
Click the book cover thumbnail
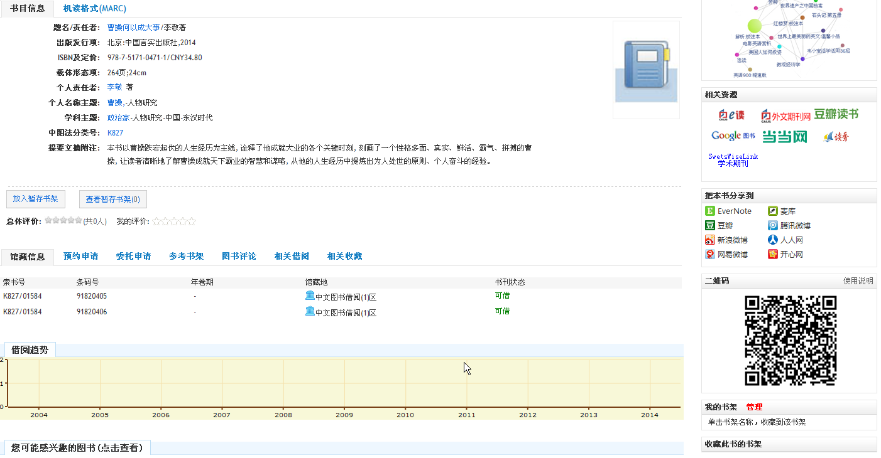tap(646, 70)
